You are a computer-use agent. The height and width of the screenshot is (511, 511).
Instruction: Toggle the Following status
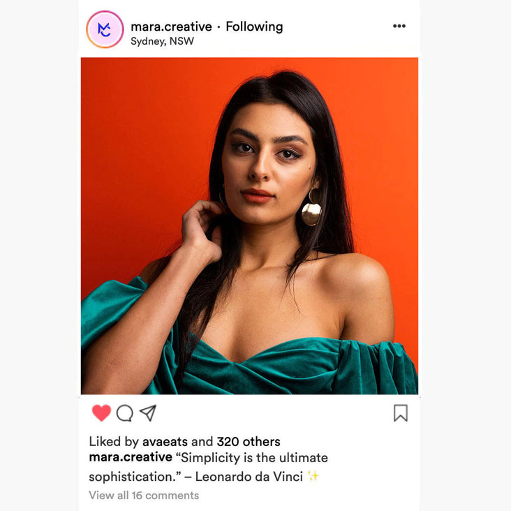(x=254, y=27)
